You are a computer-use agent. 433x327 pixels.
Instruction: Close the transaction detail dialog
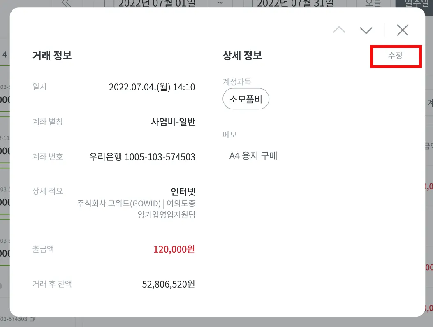point(403,30)
